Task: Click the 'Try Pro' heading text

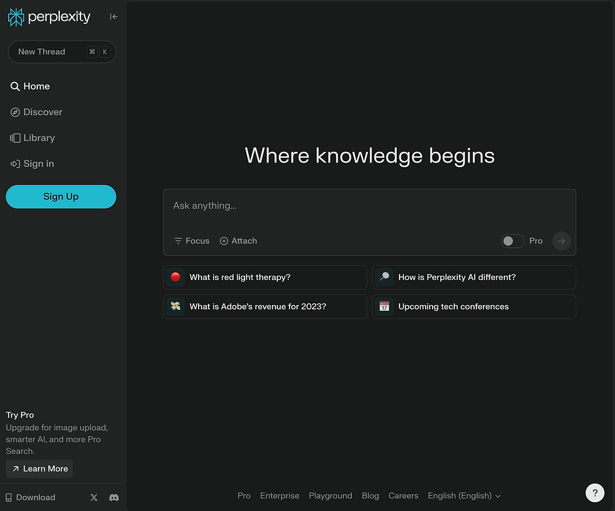Action: tap(20, 415)
